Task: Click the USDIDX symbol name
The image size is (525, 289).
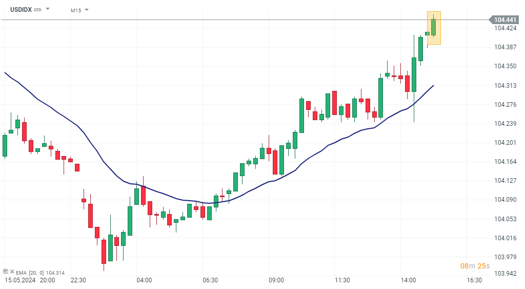Action: tap(21, 10)
